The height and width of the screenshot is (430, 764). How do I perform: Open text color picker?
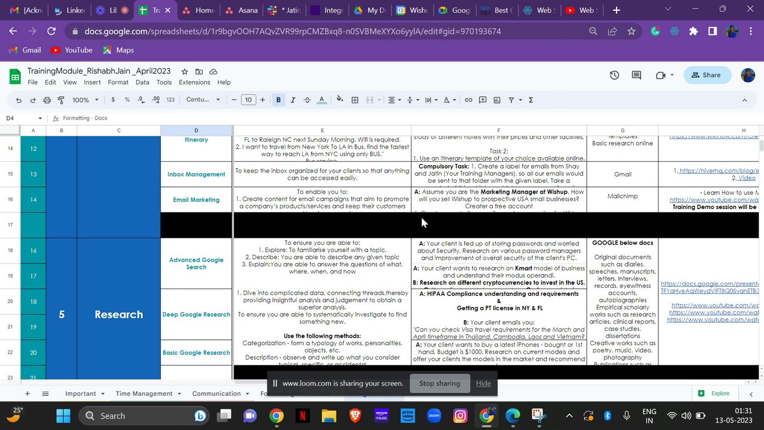pos(322,100)
